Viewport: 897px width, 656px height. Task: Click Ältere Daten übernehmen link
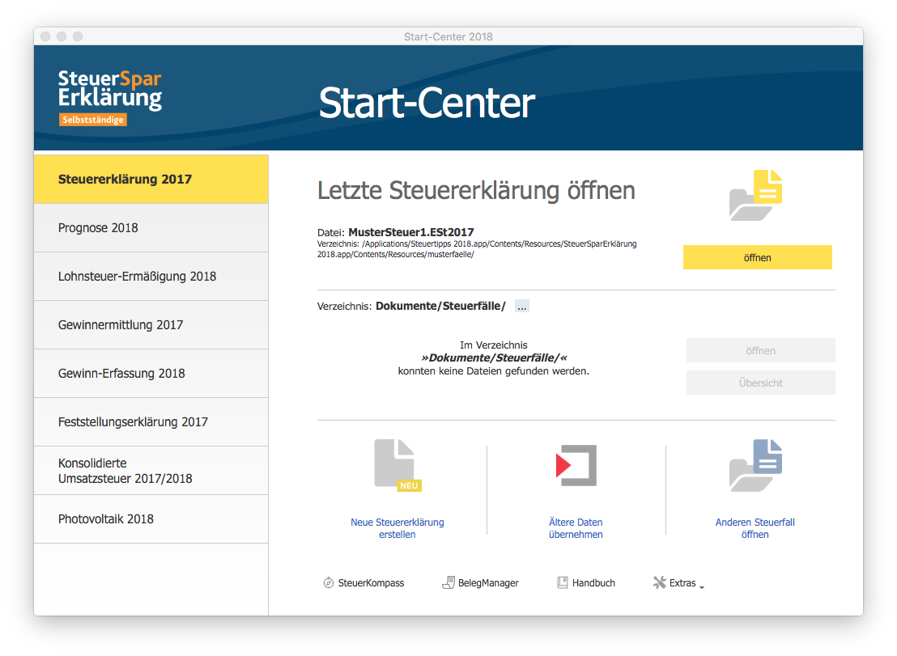pos(576,528)
